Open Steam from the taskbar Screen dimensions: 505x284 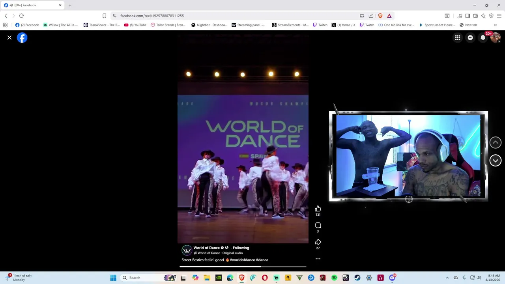357,278
